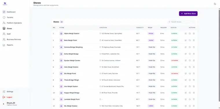Click the CAPACITY column header

pyautogui.click(x=140, y=28)
